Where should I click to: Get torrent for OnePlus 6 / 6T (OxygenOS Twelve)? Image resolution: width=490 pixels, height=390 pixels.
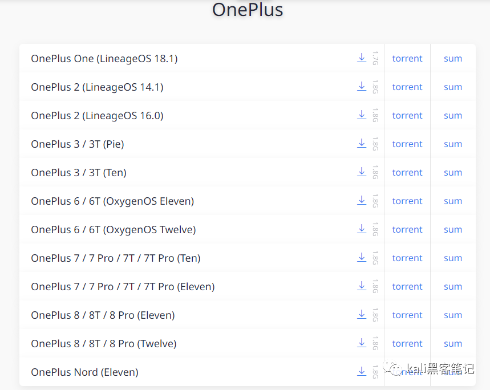click(407, 230)
